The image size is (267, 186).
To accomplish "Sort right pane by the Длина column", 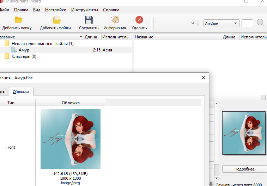I will coord(231,37).
